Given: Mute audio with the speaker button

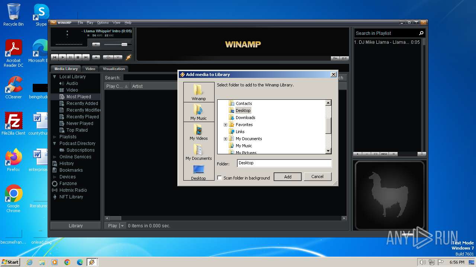Looking at the screenshot, I should (x=96, y=44).
